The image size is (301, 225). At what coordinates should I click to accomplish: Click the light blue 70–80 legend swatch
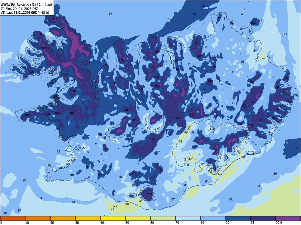tap(188, 218)
